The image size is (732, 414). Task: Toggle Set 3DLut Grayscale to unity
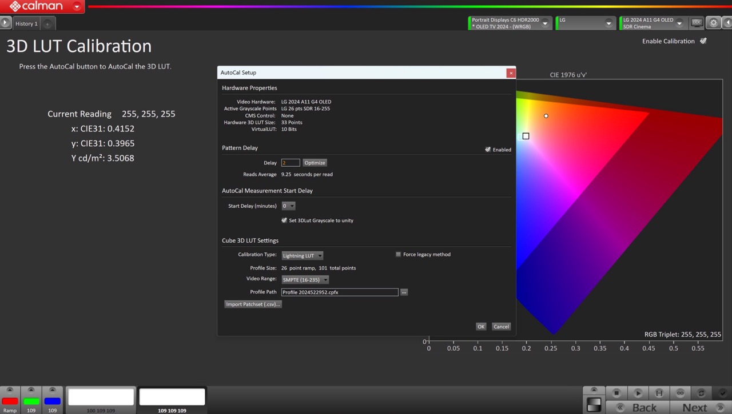(284, 220)
